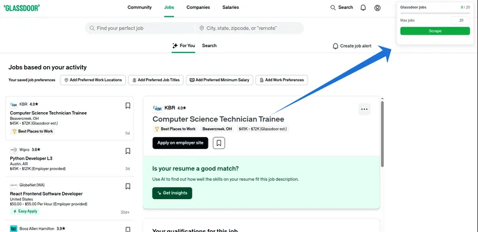Click Apply on employer site button
478x232 pixels.
[180, 143]
